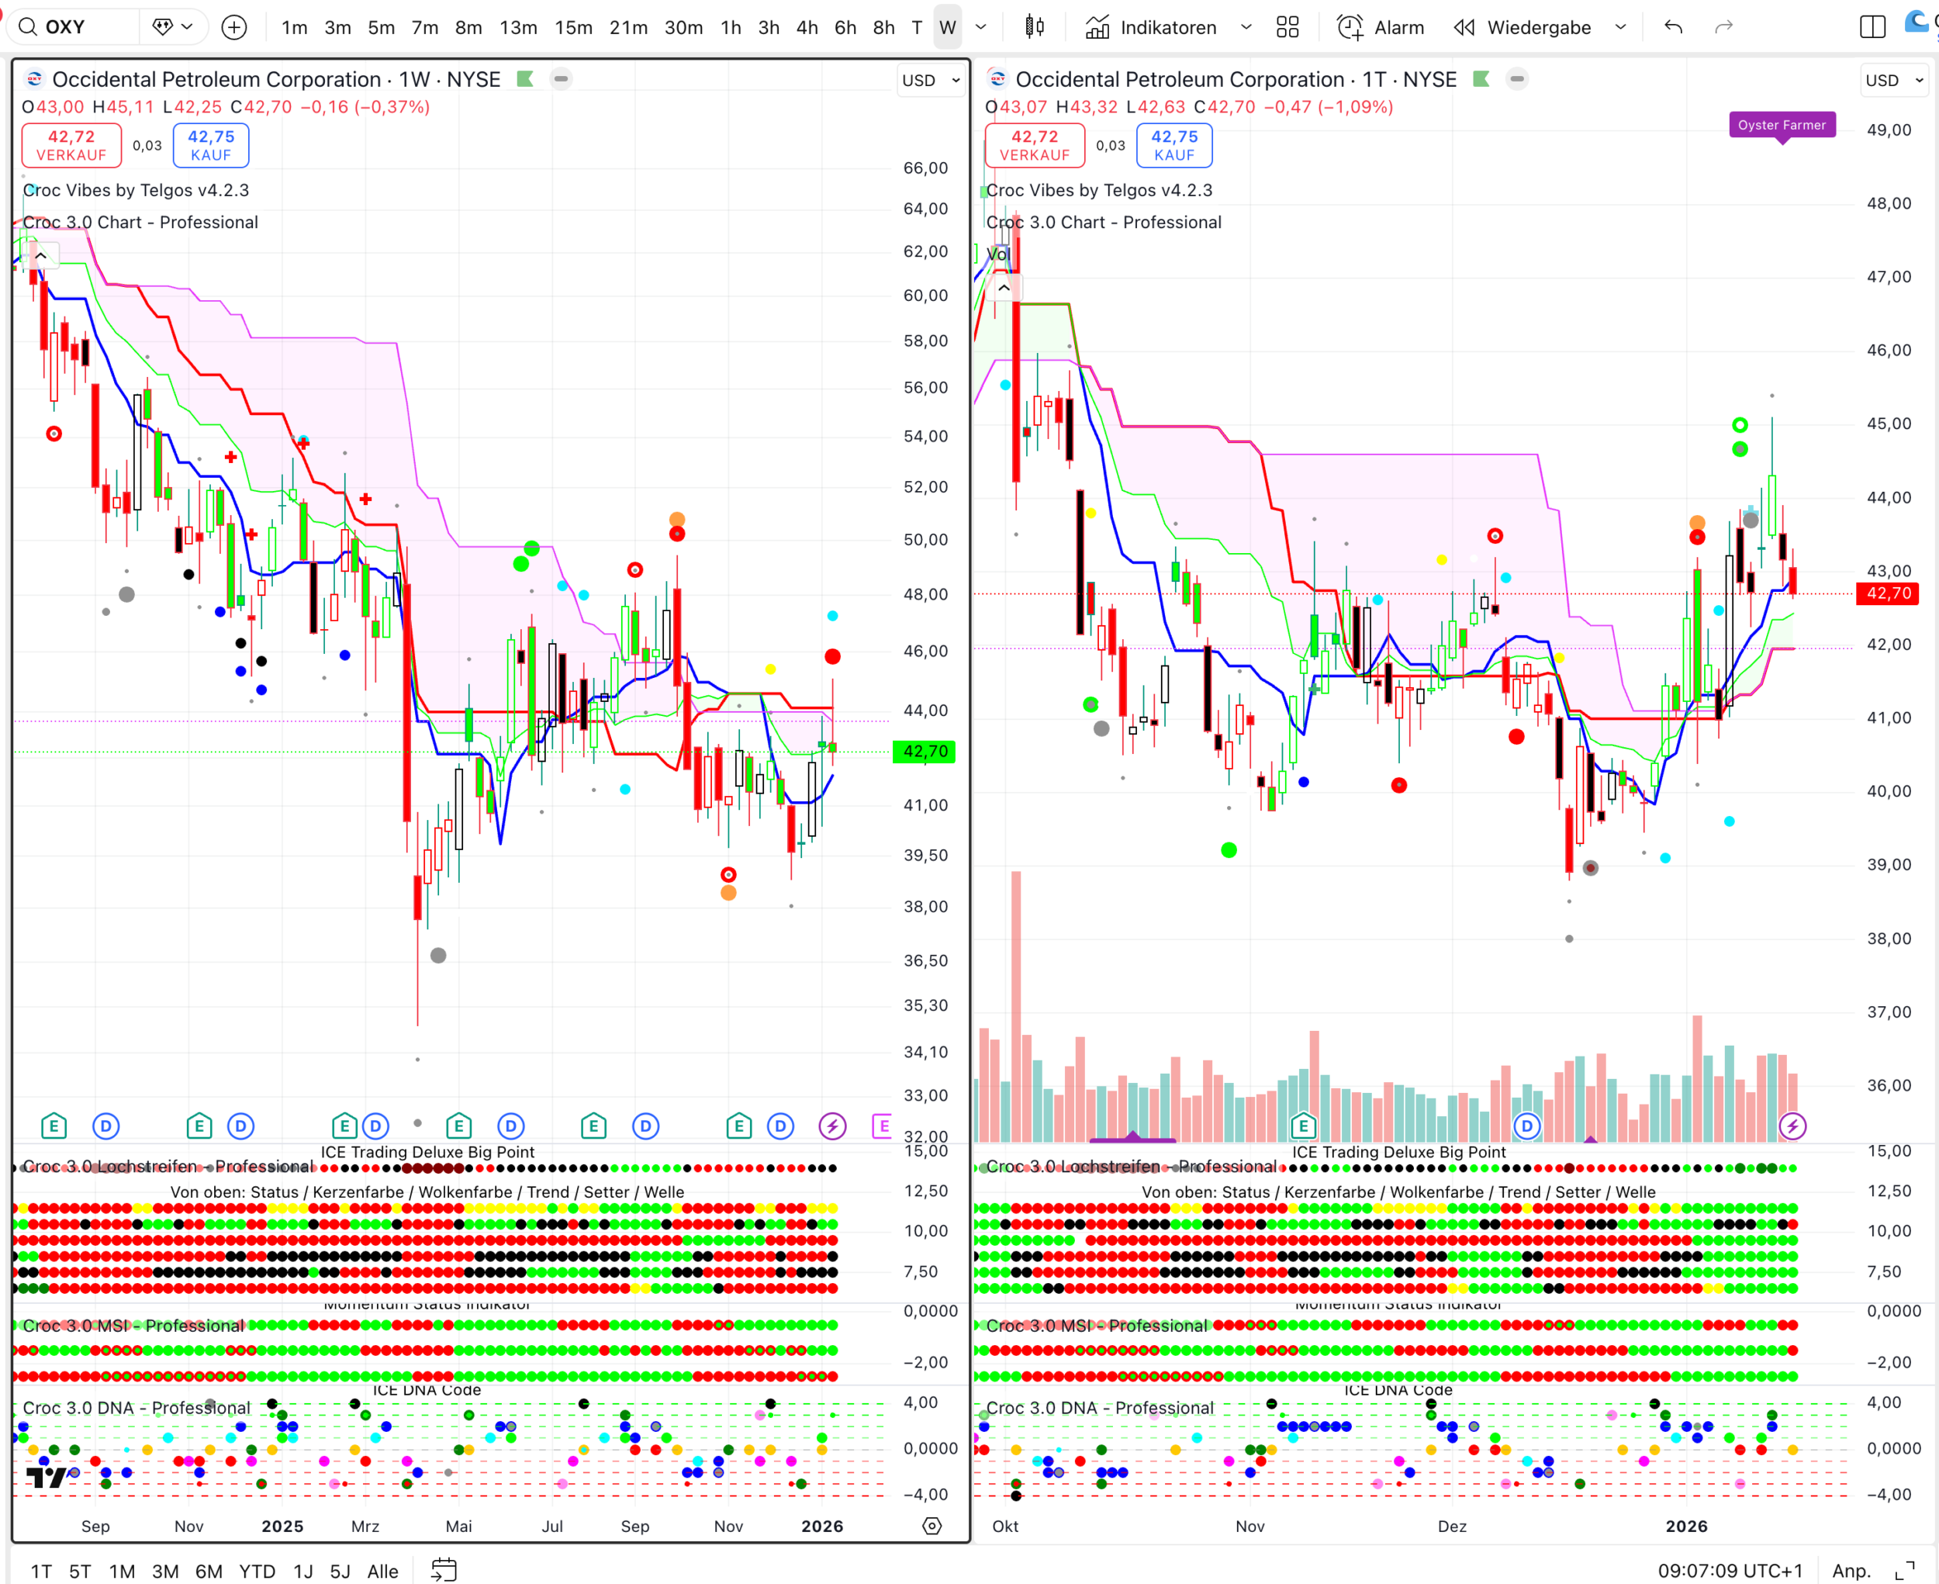
Task: Select the YTD date range
Action: (x=257, y=1570)
